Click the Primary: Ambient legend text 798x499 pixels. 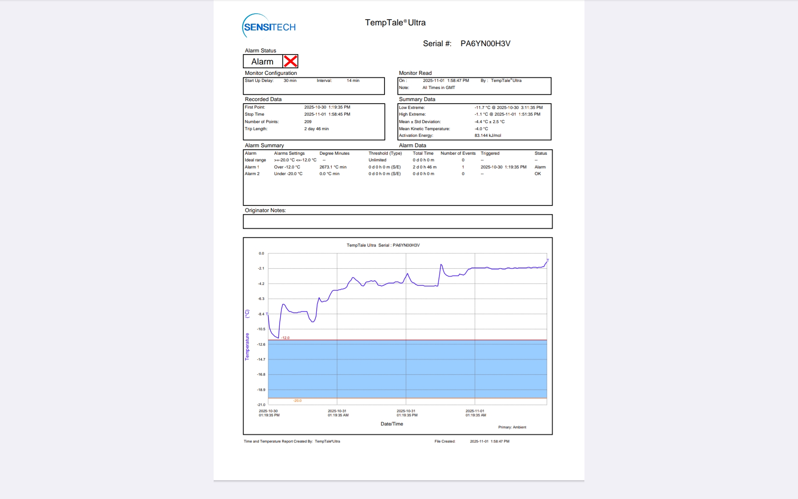[512, 427]
